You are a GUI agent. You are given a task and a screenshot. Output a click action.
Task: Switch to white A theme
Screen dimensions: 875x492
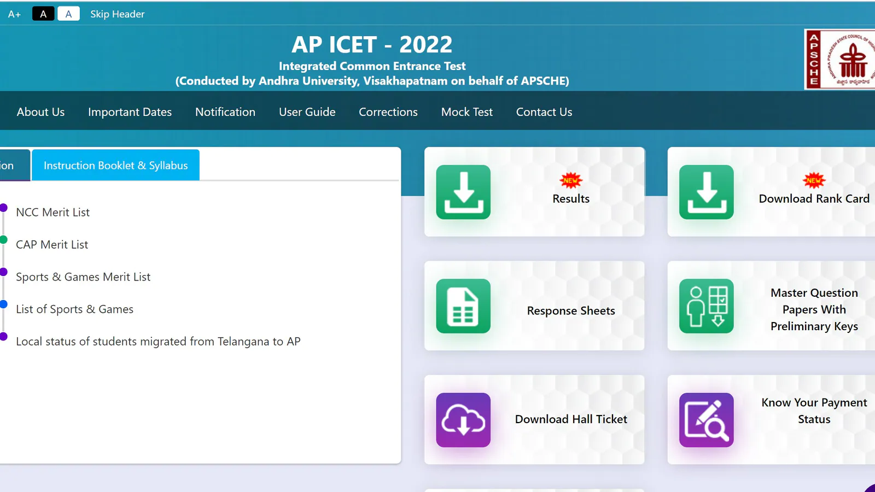pos(68,14)
